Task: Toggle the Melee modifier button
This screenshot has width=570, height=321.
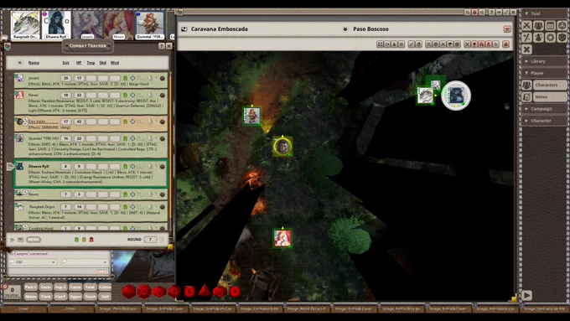Action: 31,297
